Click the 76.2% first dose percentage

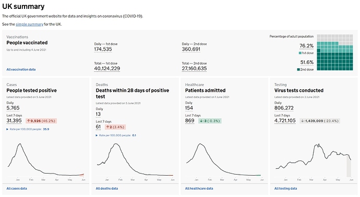(x=306, y=46)
